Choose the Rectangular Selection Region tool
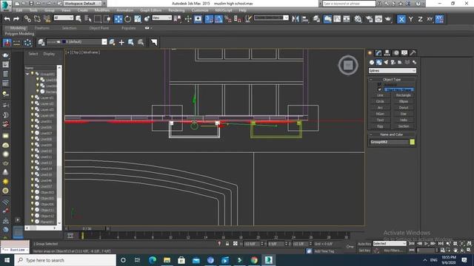 click(98, 19)
